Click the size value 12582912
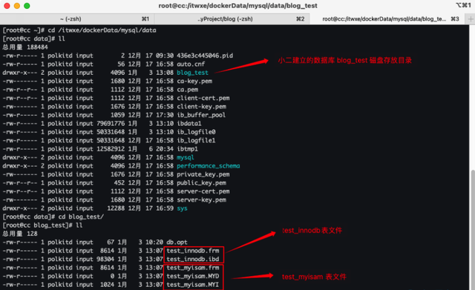The width and height of the screenshot is (475, 290). [111, 149]
